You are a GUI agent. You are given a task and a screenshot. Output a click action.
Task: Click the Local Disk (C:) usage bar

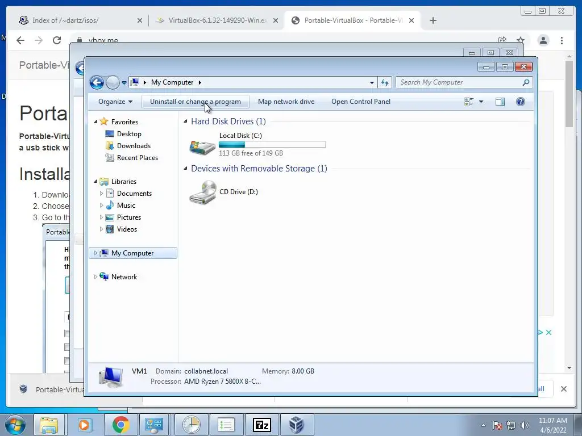(x=272, y=145)
